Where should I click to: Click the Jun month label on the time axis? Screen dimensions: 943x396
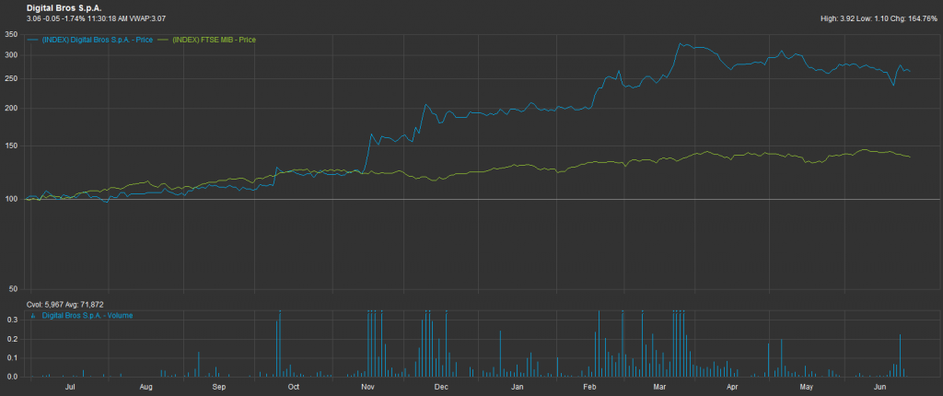[880, 388]
